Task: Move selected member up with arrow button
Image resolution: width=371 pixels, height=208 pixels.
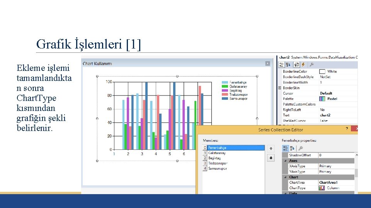Action: pos(271,149)
